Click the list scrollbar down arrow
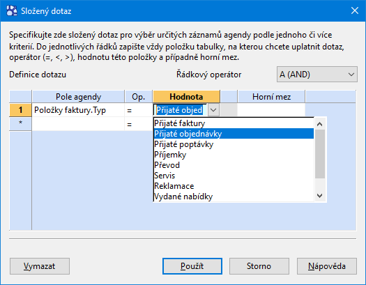 click(x=320, y=196)
